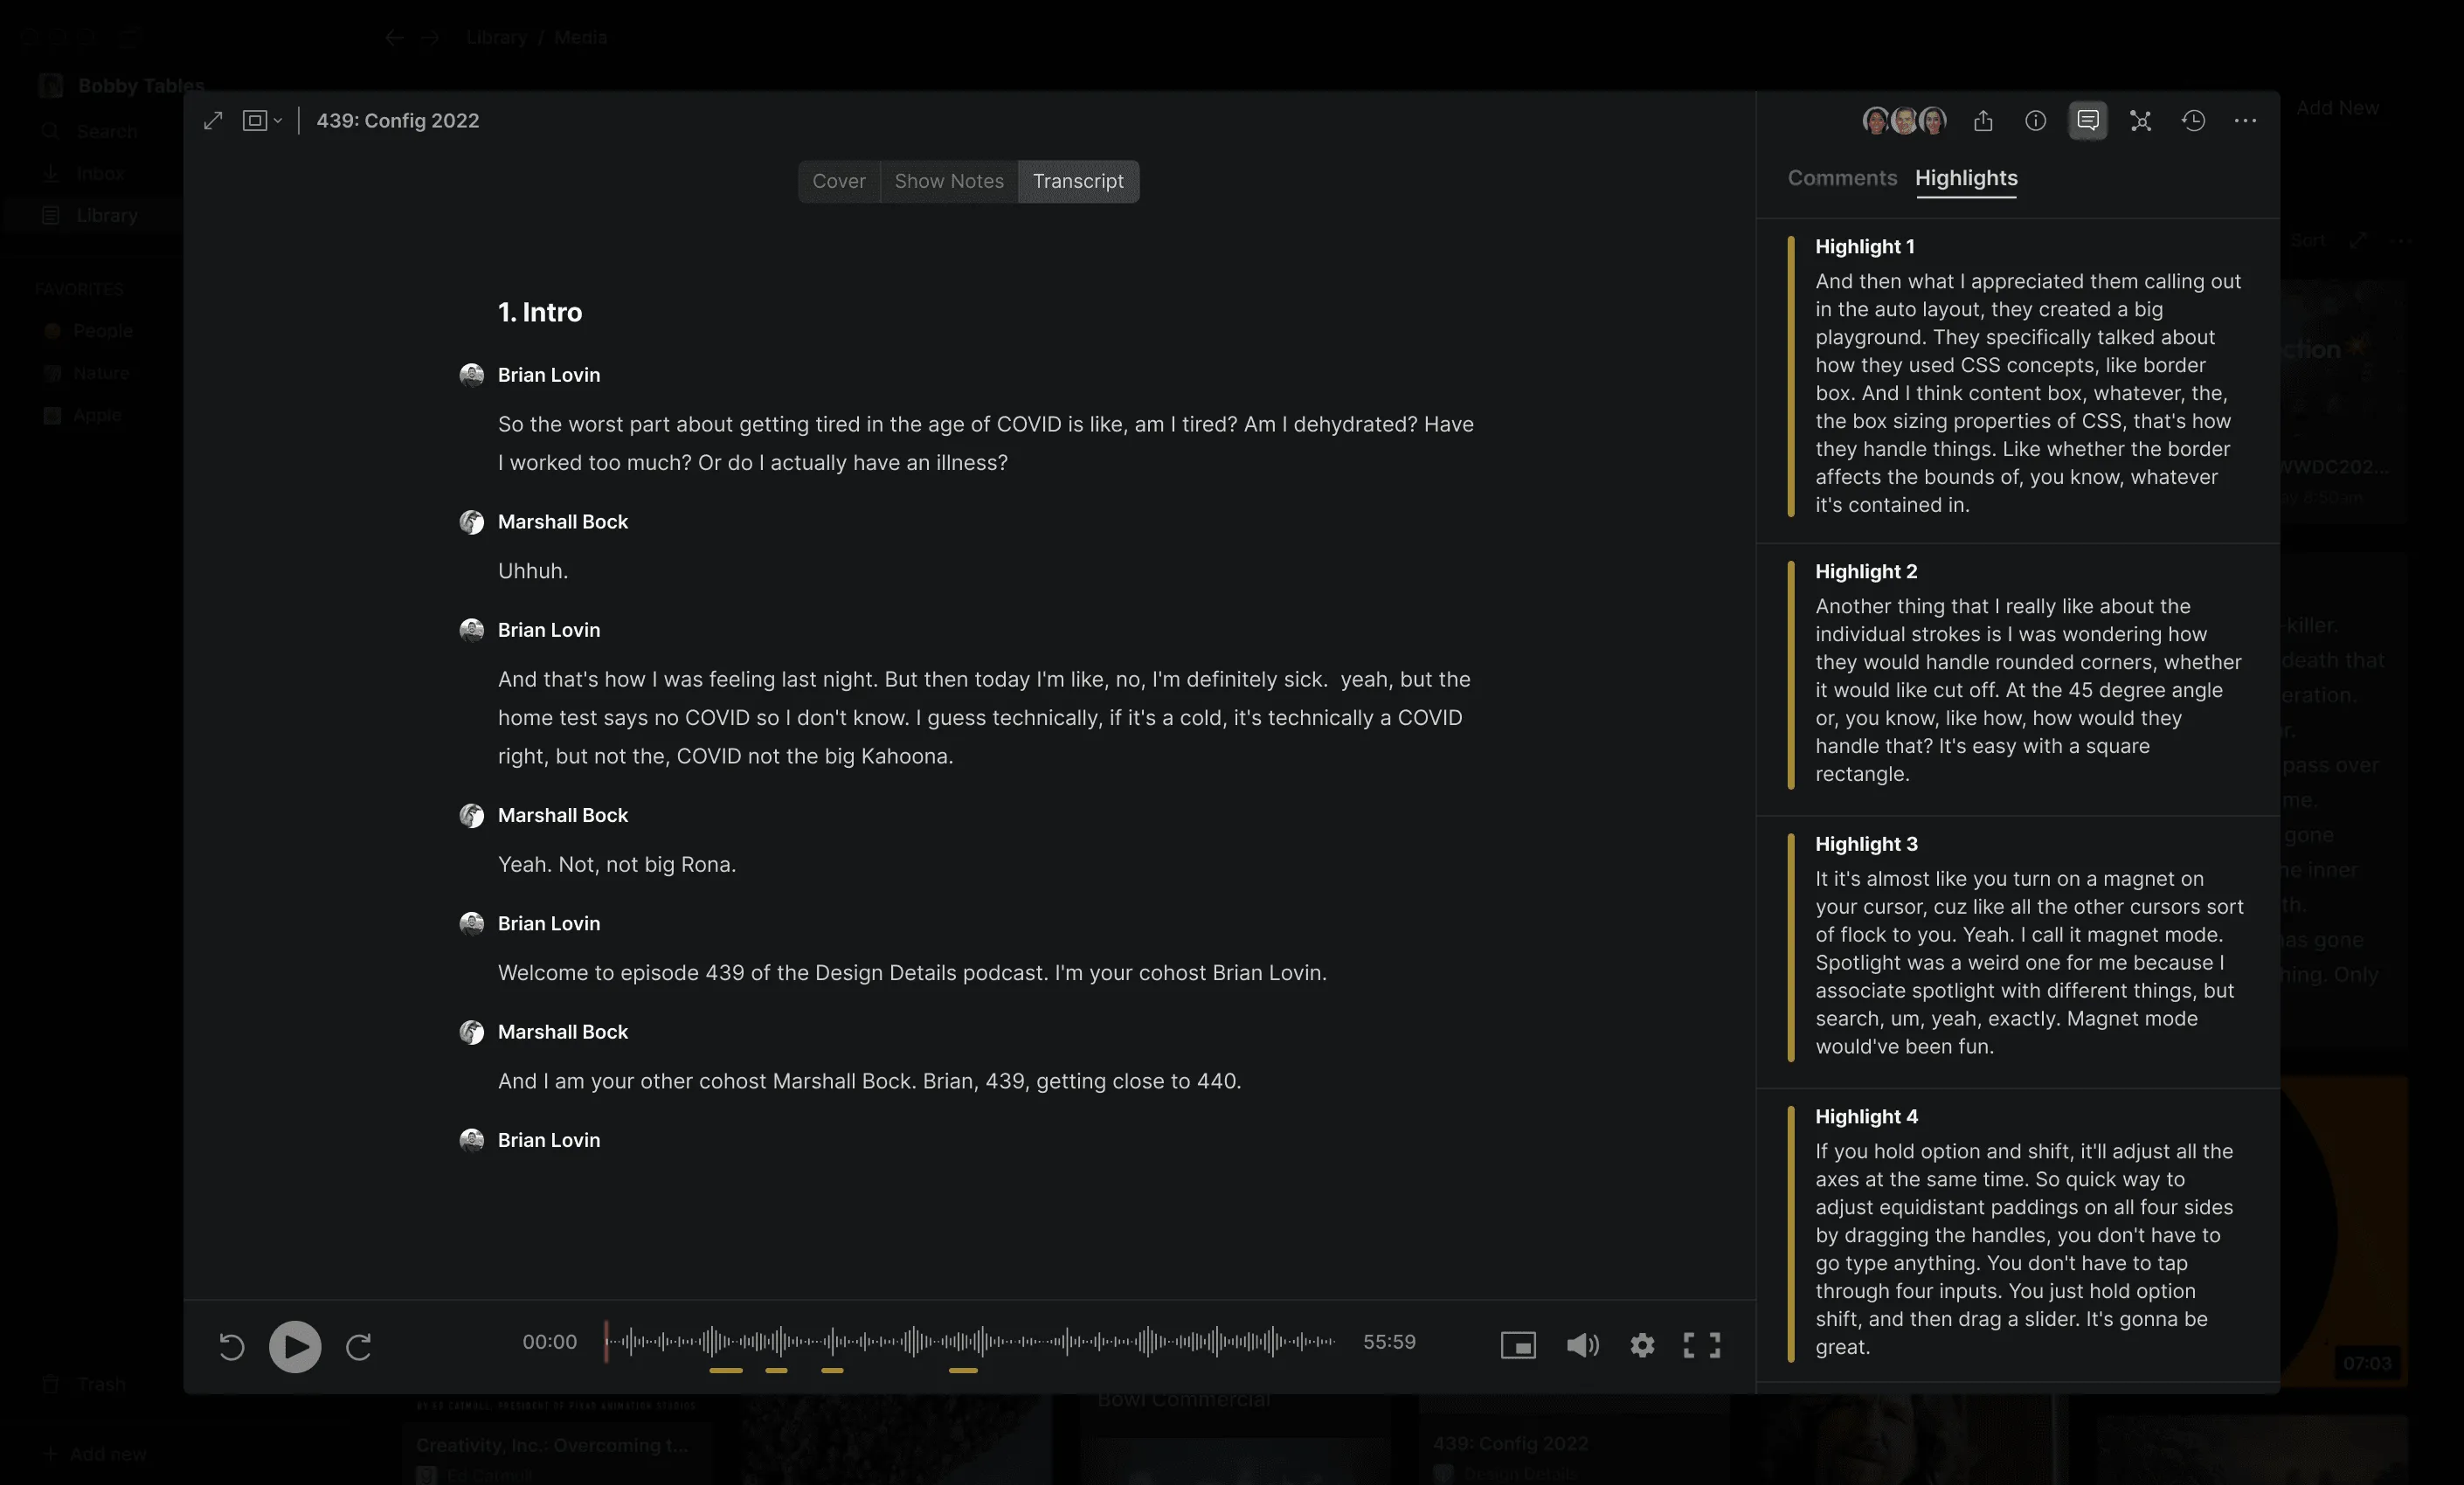Open the view mode dropdown next to the title

[x=262, y=121]
